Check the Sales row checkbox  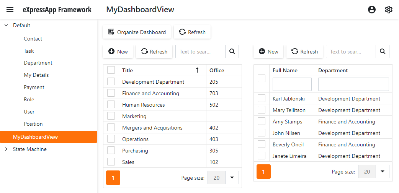pos(111,162)
